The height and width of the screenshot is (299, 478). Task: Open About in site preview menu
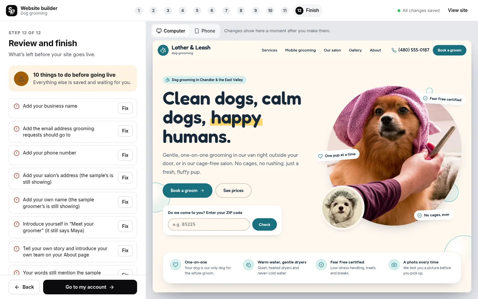click(x=375, y=50)
